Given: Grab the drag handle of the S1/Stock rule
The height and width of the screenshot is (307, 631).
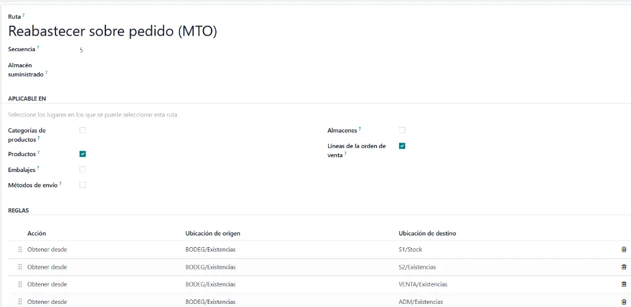Looking at the screenshot, I should pos(20,250).
